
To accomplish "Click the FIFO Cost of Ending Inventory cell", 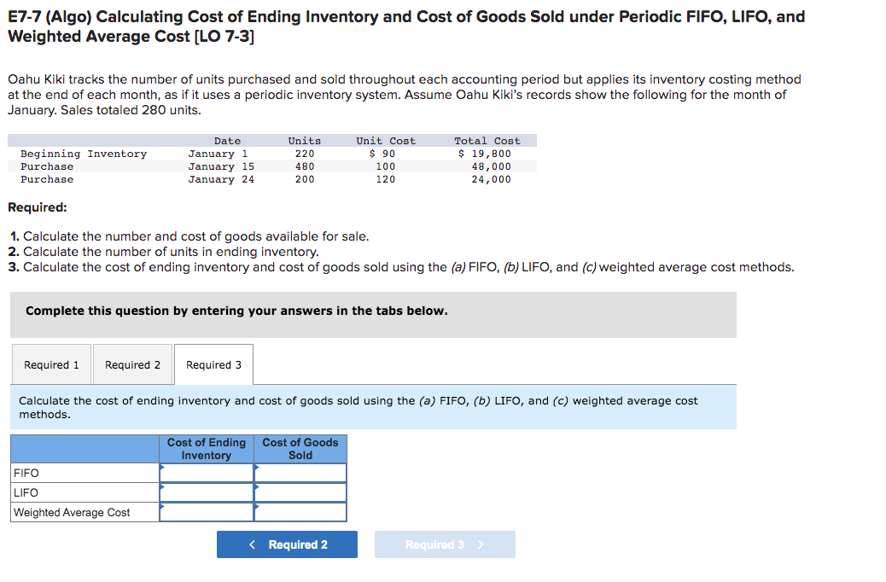I will 206,473.
